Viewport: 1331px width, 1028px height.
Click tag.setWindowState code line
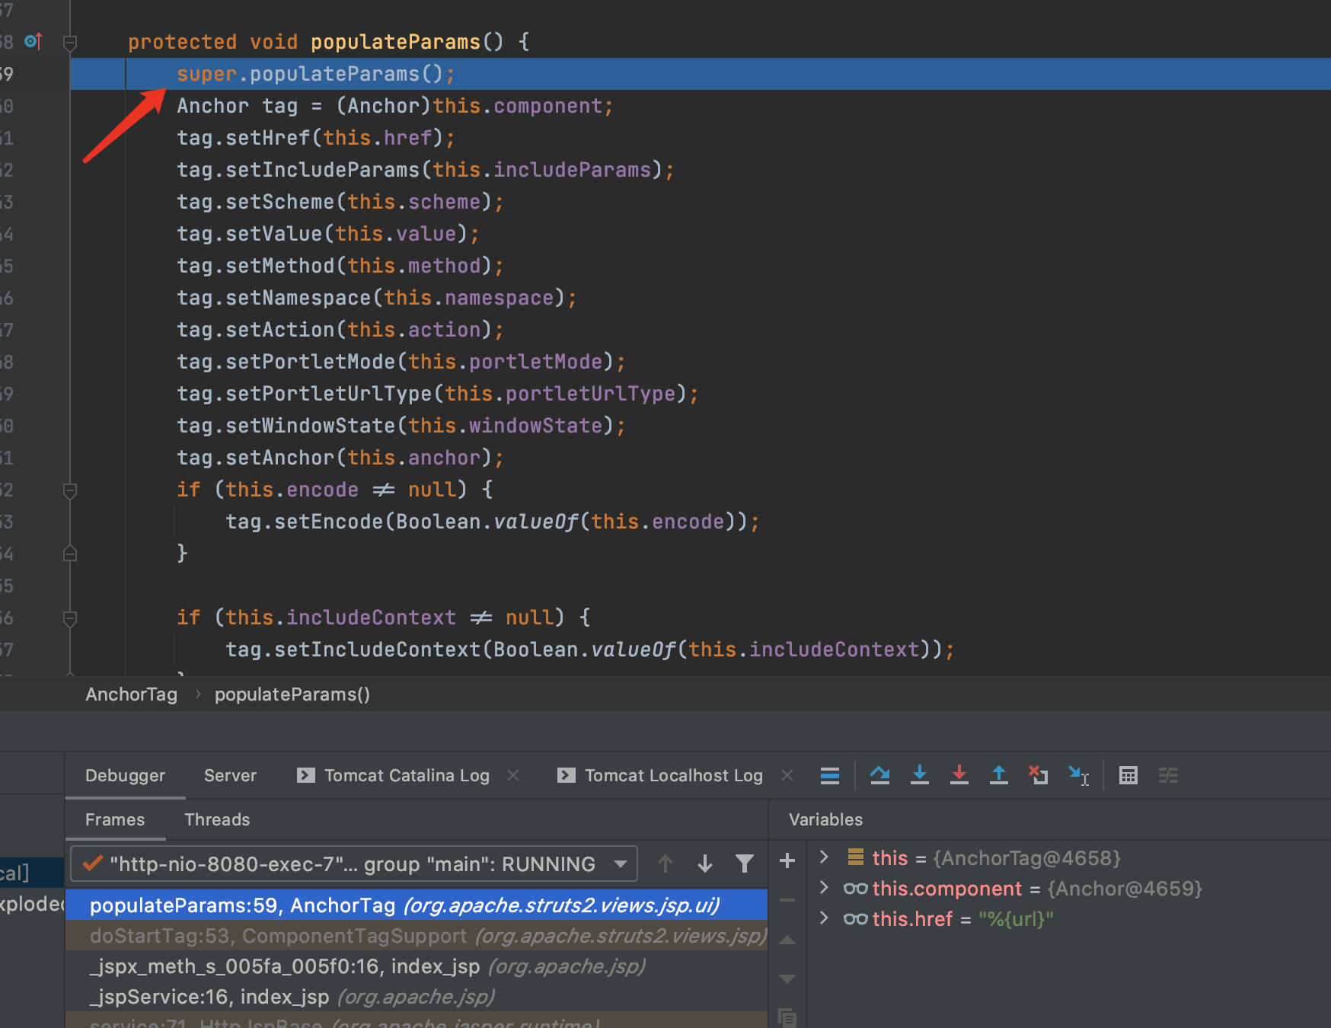click(x=401, y=426)
